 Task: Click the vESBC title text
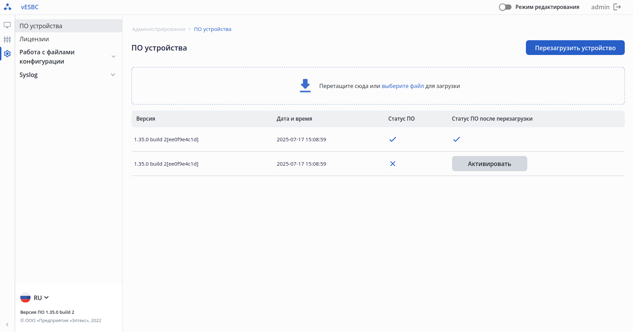tap(30, 7)
